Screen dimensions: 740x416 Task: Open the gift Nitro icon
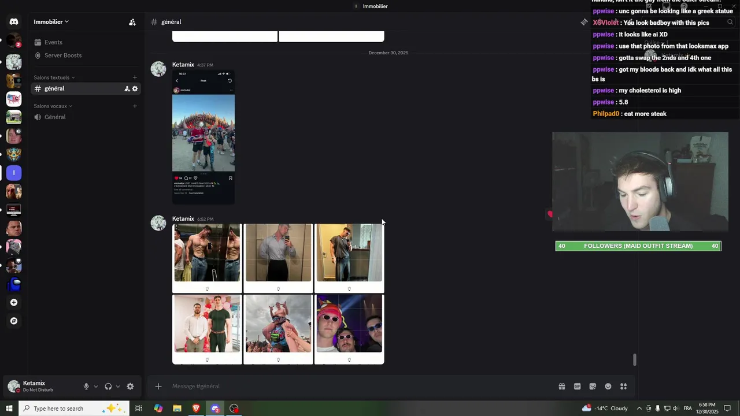pos(561,387)
